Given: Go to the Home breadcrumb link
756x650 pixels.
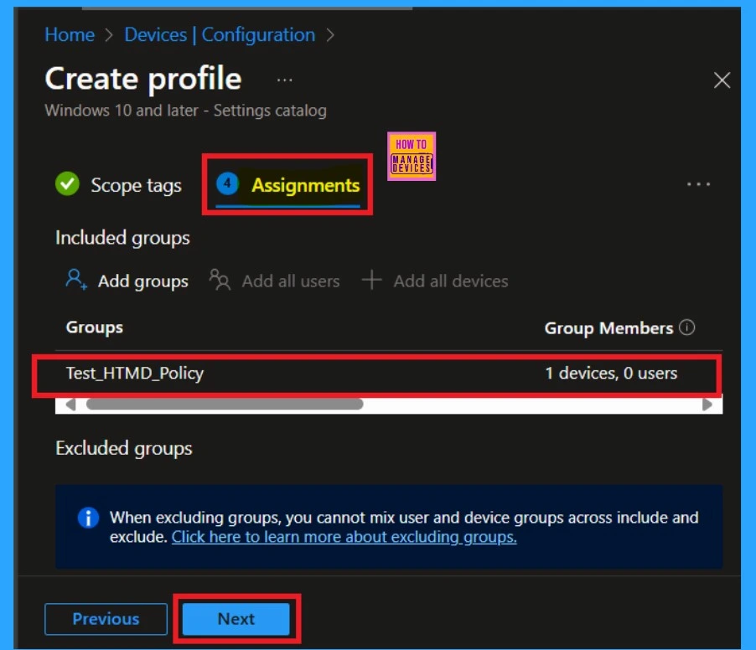Looking at the screenshot, I should pyautogui.click(x=70, y=34).
